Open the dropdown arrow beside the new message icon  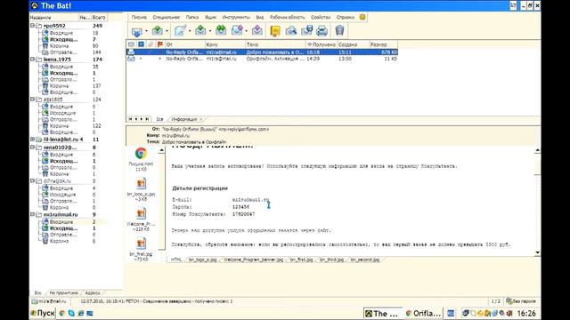click(x=190, y=31)
